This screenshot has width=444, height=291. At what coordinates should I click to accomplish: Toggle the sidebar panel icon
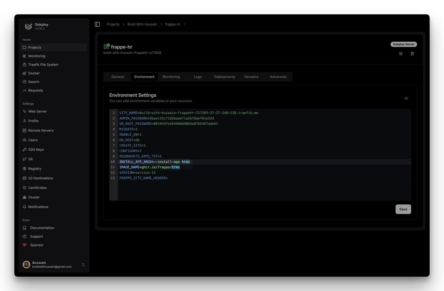pos(97,24)
